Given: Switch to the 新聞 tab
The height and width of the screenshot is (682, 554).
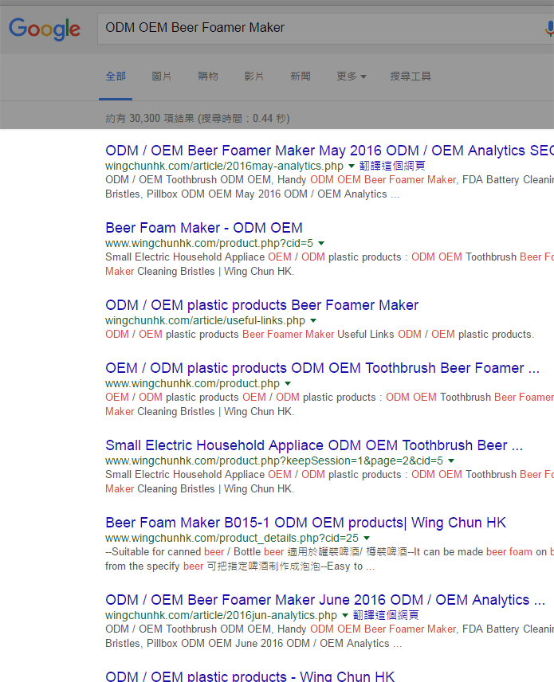Looking at the screenshot, I should click(301, 76).
